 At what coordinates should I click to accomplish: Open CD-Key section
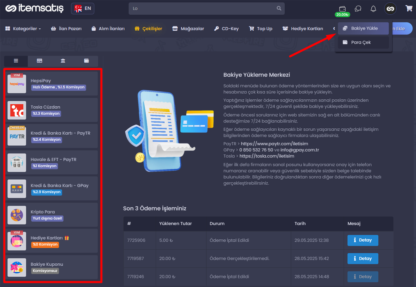point(226,29)
